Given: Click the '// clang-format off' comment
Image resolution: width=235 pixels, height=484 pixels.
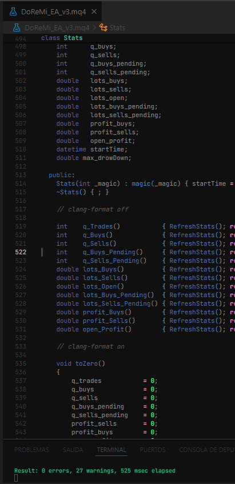Looking at the screenshot, I should tap(92, 209).
